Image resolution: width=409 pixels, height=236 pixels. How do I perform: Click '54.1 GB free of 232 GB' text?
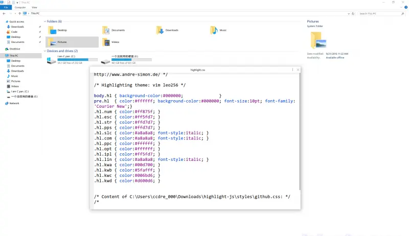pyautogui.click(x=70, y=63)
